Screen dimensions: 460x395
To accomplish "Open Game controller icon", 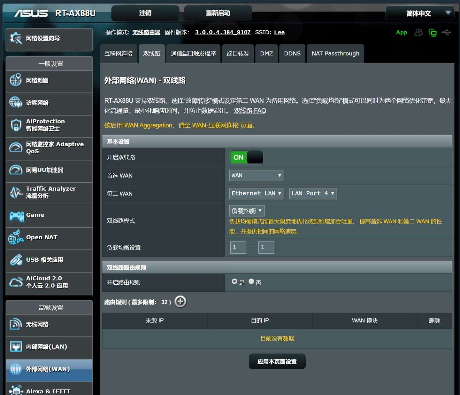I will pyautogui.click(x=17, y=216).
